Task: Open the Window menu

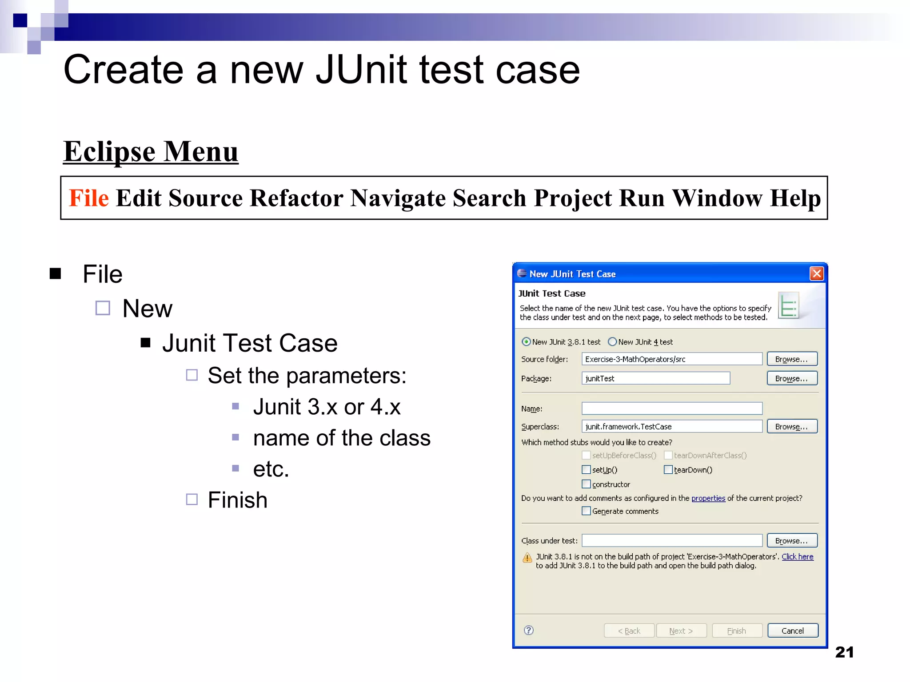Action: pyautogui.click(x=717, y=198)
